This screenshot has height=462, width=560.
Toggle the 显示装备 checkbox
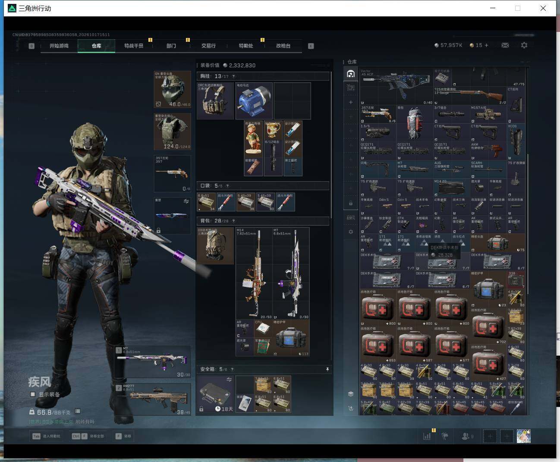point(33,394)
